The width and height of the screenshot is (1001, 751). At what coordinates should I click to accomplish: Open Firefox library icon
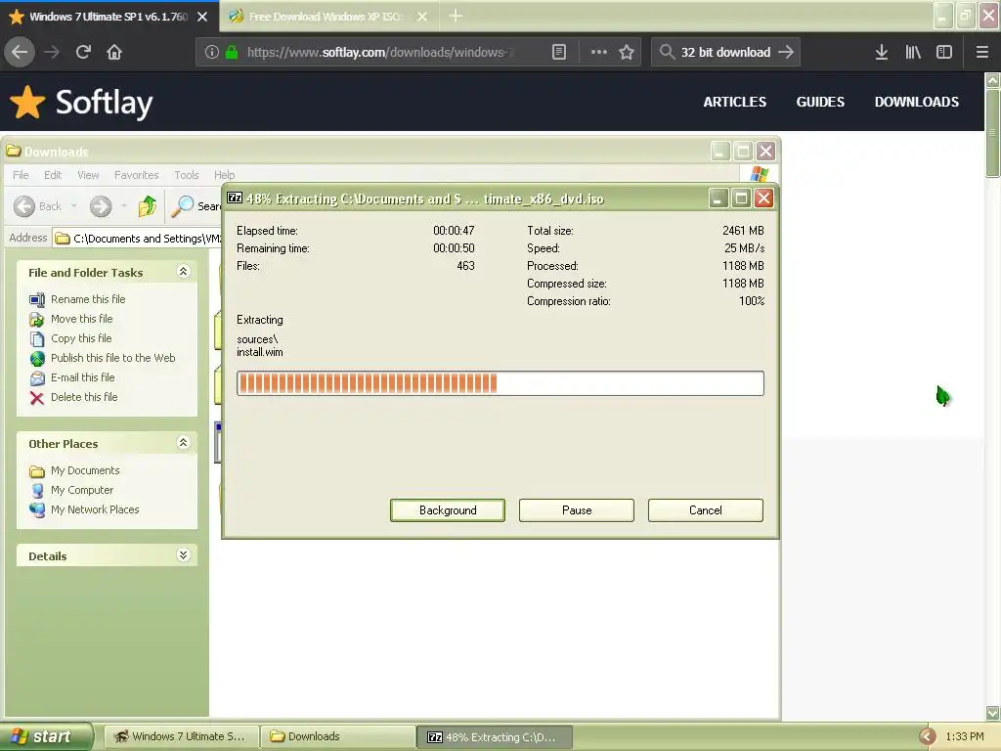913,52
